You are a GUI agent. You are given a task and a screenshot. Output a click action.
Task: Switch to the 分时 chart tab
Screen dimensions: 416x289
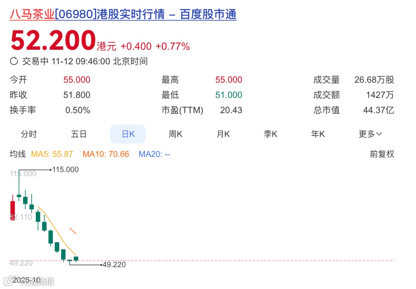tap(29, 134)
